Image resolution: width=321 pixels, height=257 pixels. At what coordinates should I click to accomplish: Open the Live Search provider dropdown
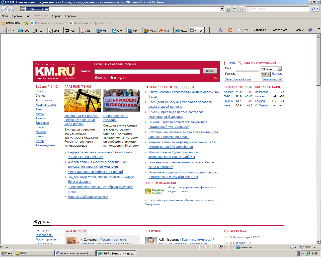(318, 9)
